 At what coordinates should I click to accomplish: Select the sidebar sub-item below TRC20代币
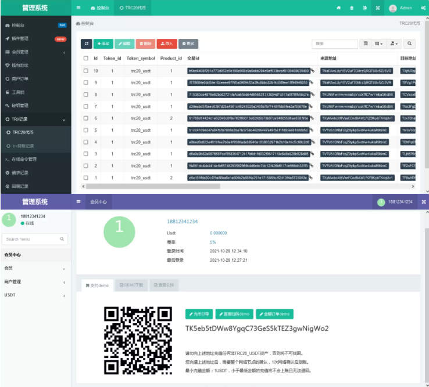pos(35,146)
